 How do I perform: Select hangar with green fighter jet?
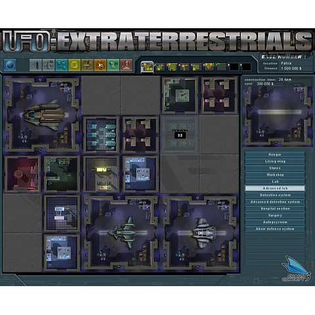pyautogui.click(x=121, y=233)
